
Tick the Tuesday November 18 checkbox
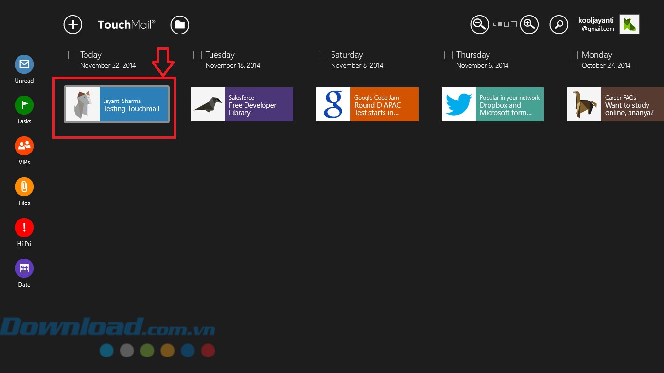(197, 55)
